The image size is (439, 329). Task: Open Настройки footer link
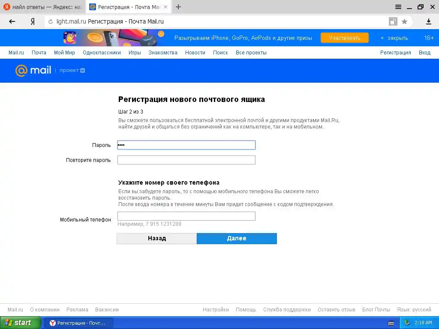coord(216,310)
